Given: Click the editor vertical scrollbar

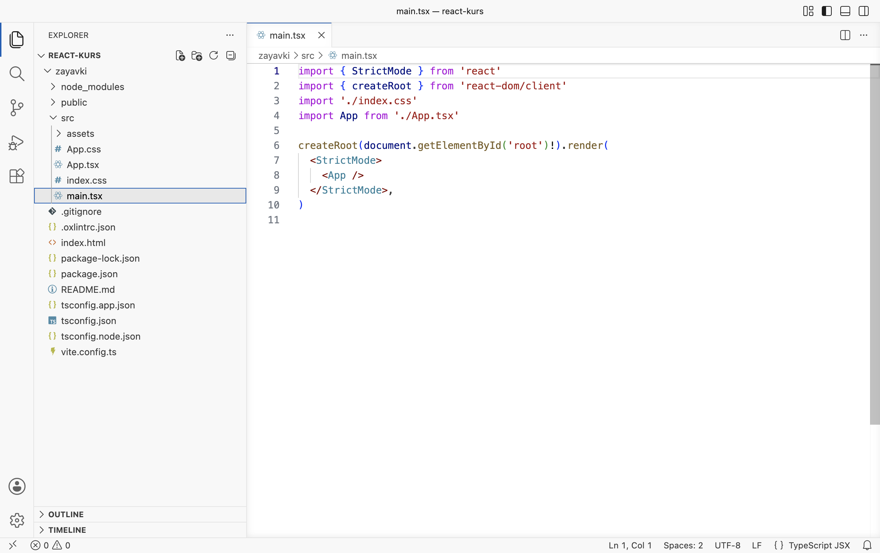Looking at the screenshot, I should click(875, 245).
